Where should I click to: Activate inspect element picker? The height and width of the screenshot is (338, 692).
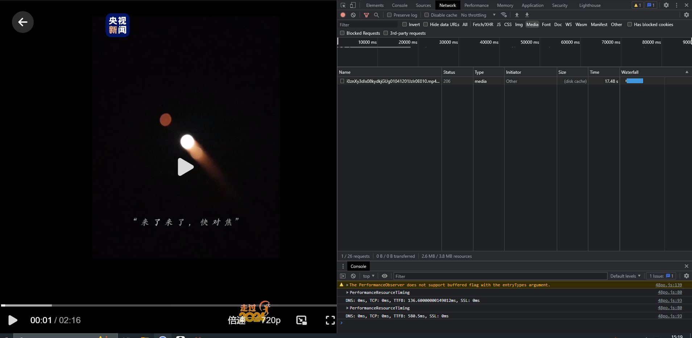(343, 5)
